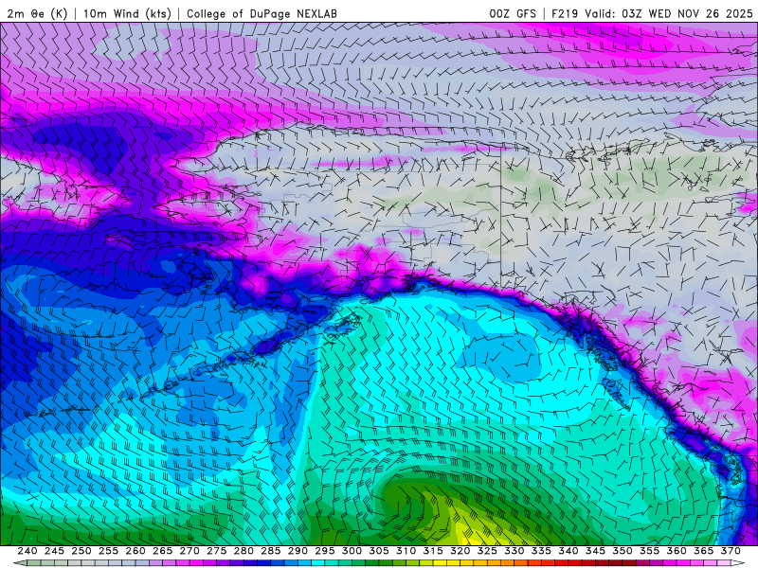Click the 'F219' forecast hour label
The height and width of the screenshot is (568, 758).
pyautogui.click(x=565, y=13)
